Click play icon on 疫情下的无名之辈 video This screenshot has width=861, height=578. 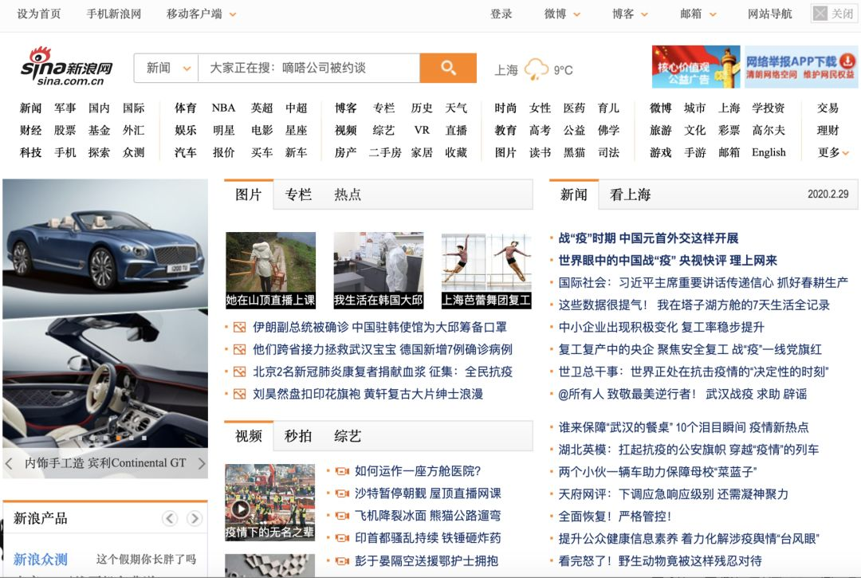[240, 509]
